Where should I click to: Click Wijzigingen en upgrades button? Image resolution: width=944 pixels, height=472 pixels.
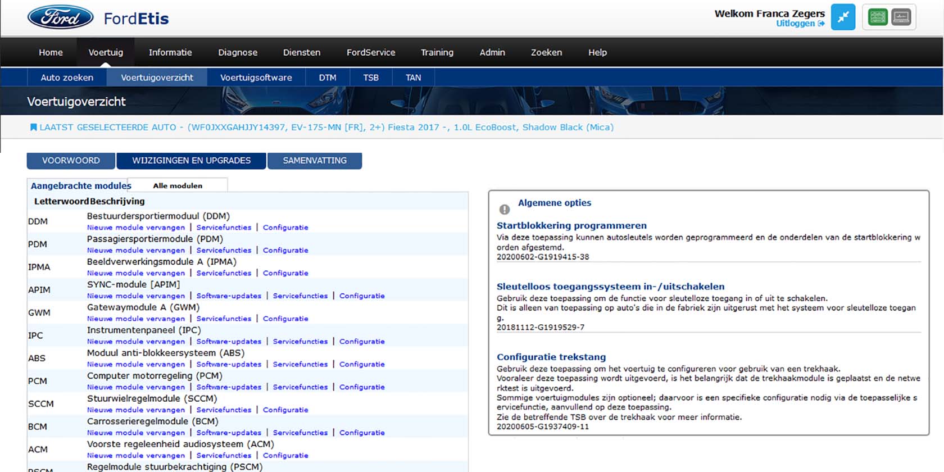click(192, 161)
